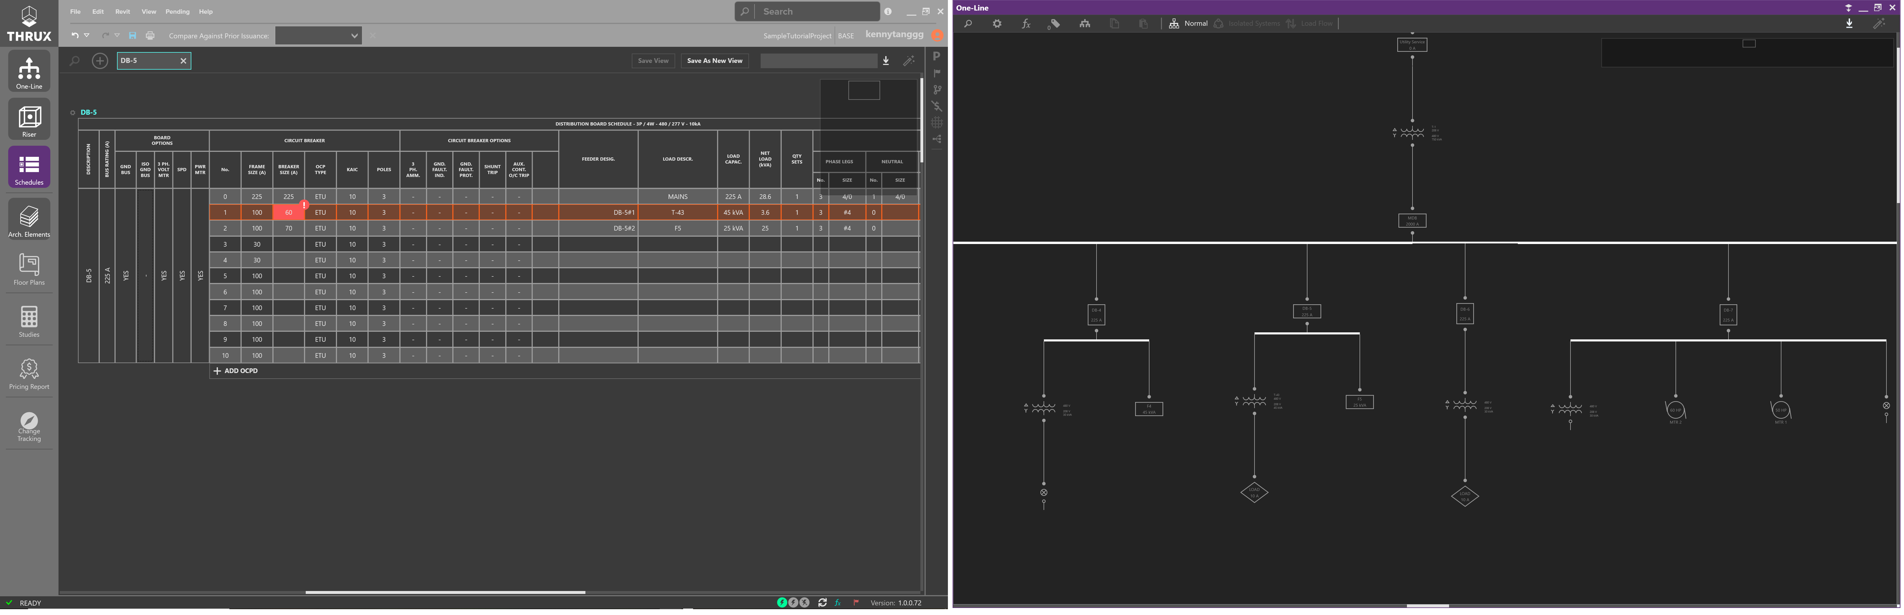
Task: Click the Save View button
Action: [653, 61]
